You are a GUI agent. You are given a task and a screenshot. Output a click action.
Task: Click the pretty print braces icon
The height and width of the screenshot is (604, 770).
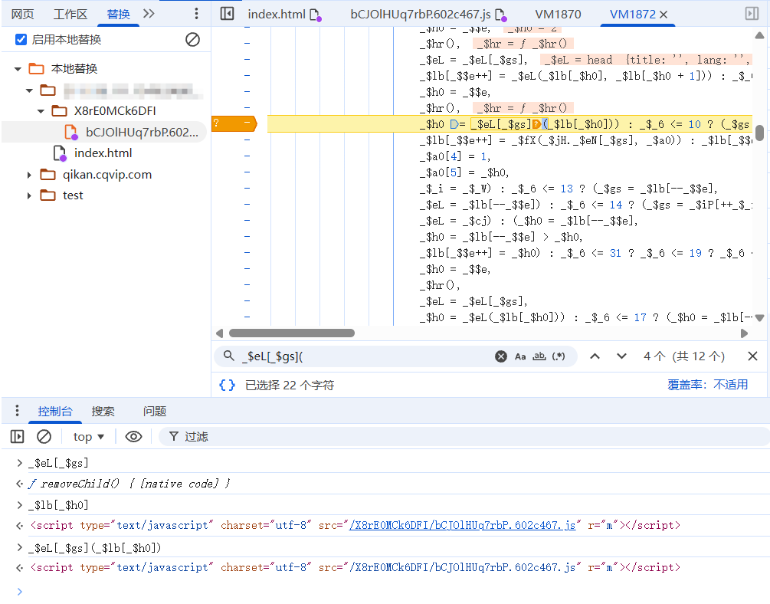(x=227, y=385)
